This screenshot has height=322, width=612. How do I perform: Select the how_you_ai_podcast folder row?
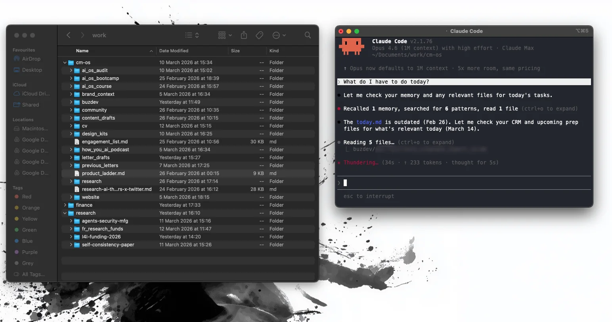(188, 150)
